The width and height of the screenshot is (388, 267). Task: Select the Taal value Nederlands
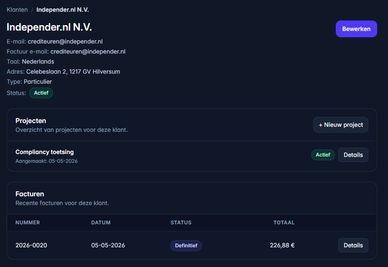click(38, 62)
